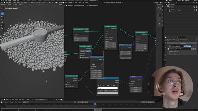198x111 pixels.
Task: Open Float data type dropdown in Random Value node
Action: (x=126, y=50)
